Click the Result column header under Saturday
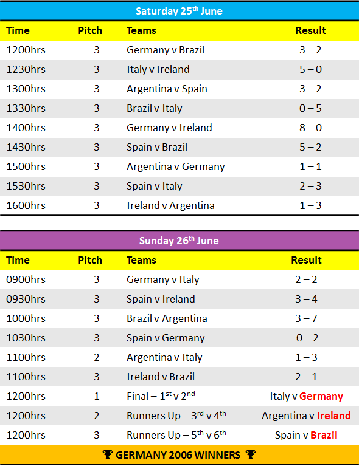The height and width of the screenshot is (469, 359). coord(310,30)
